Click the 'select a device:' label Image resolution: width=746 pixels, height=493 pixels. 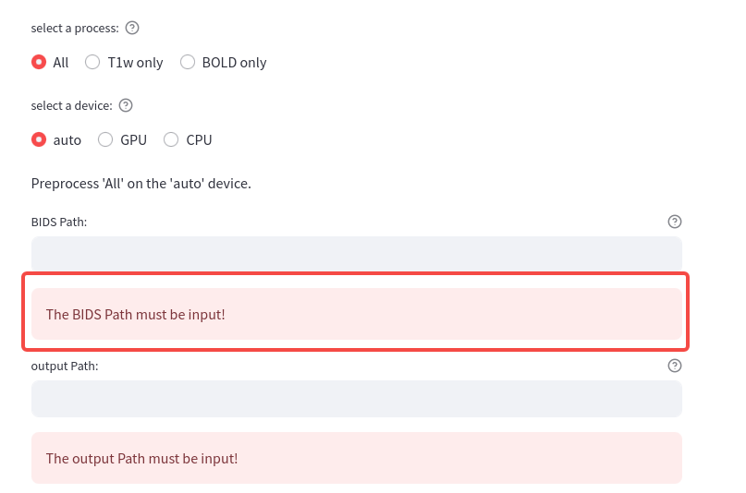pos(72,106)
